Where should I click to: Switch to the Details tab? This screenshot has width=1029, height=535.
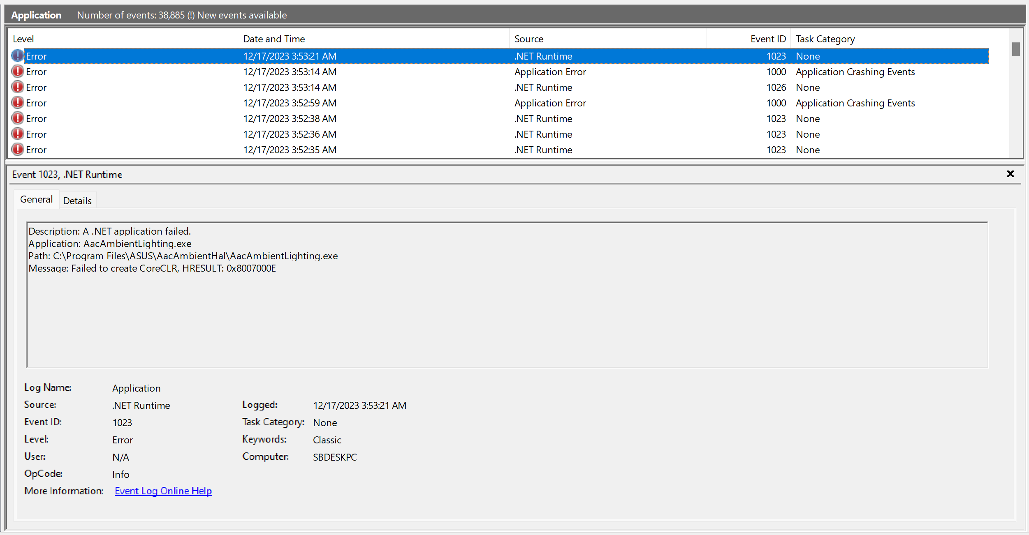point(77,201)
